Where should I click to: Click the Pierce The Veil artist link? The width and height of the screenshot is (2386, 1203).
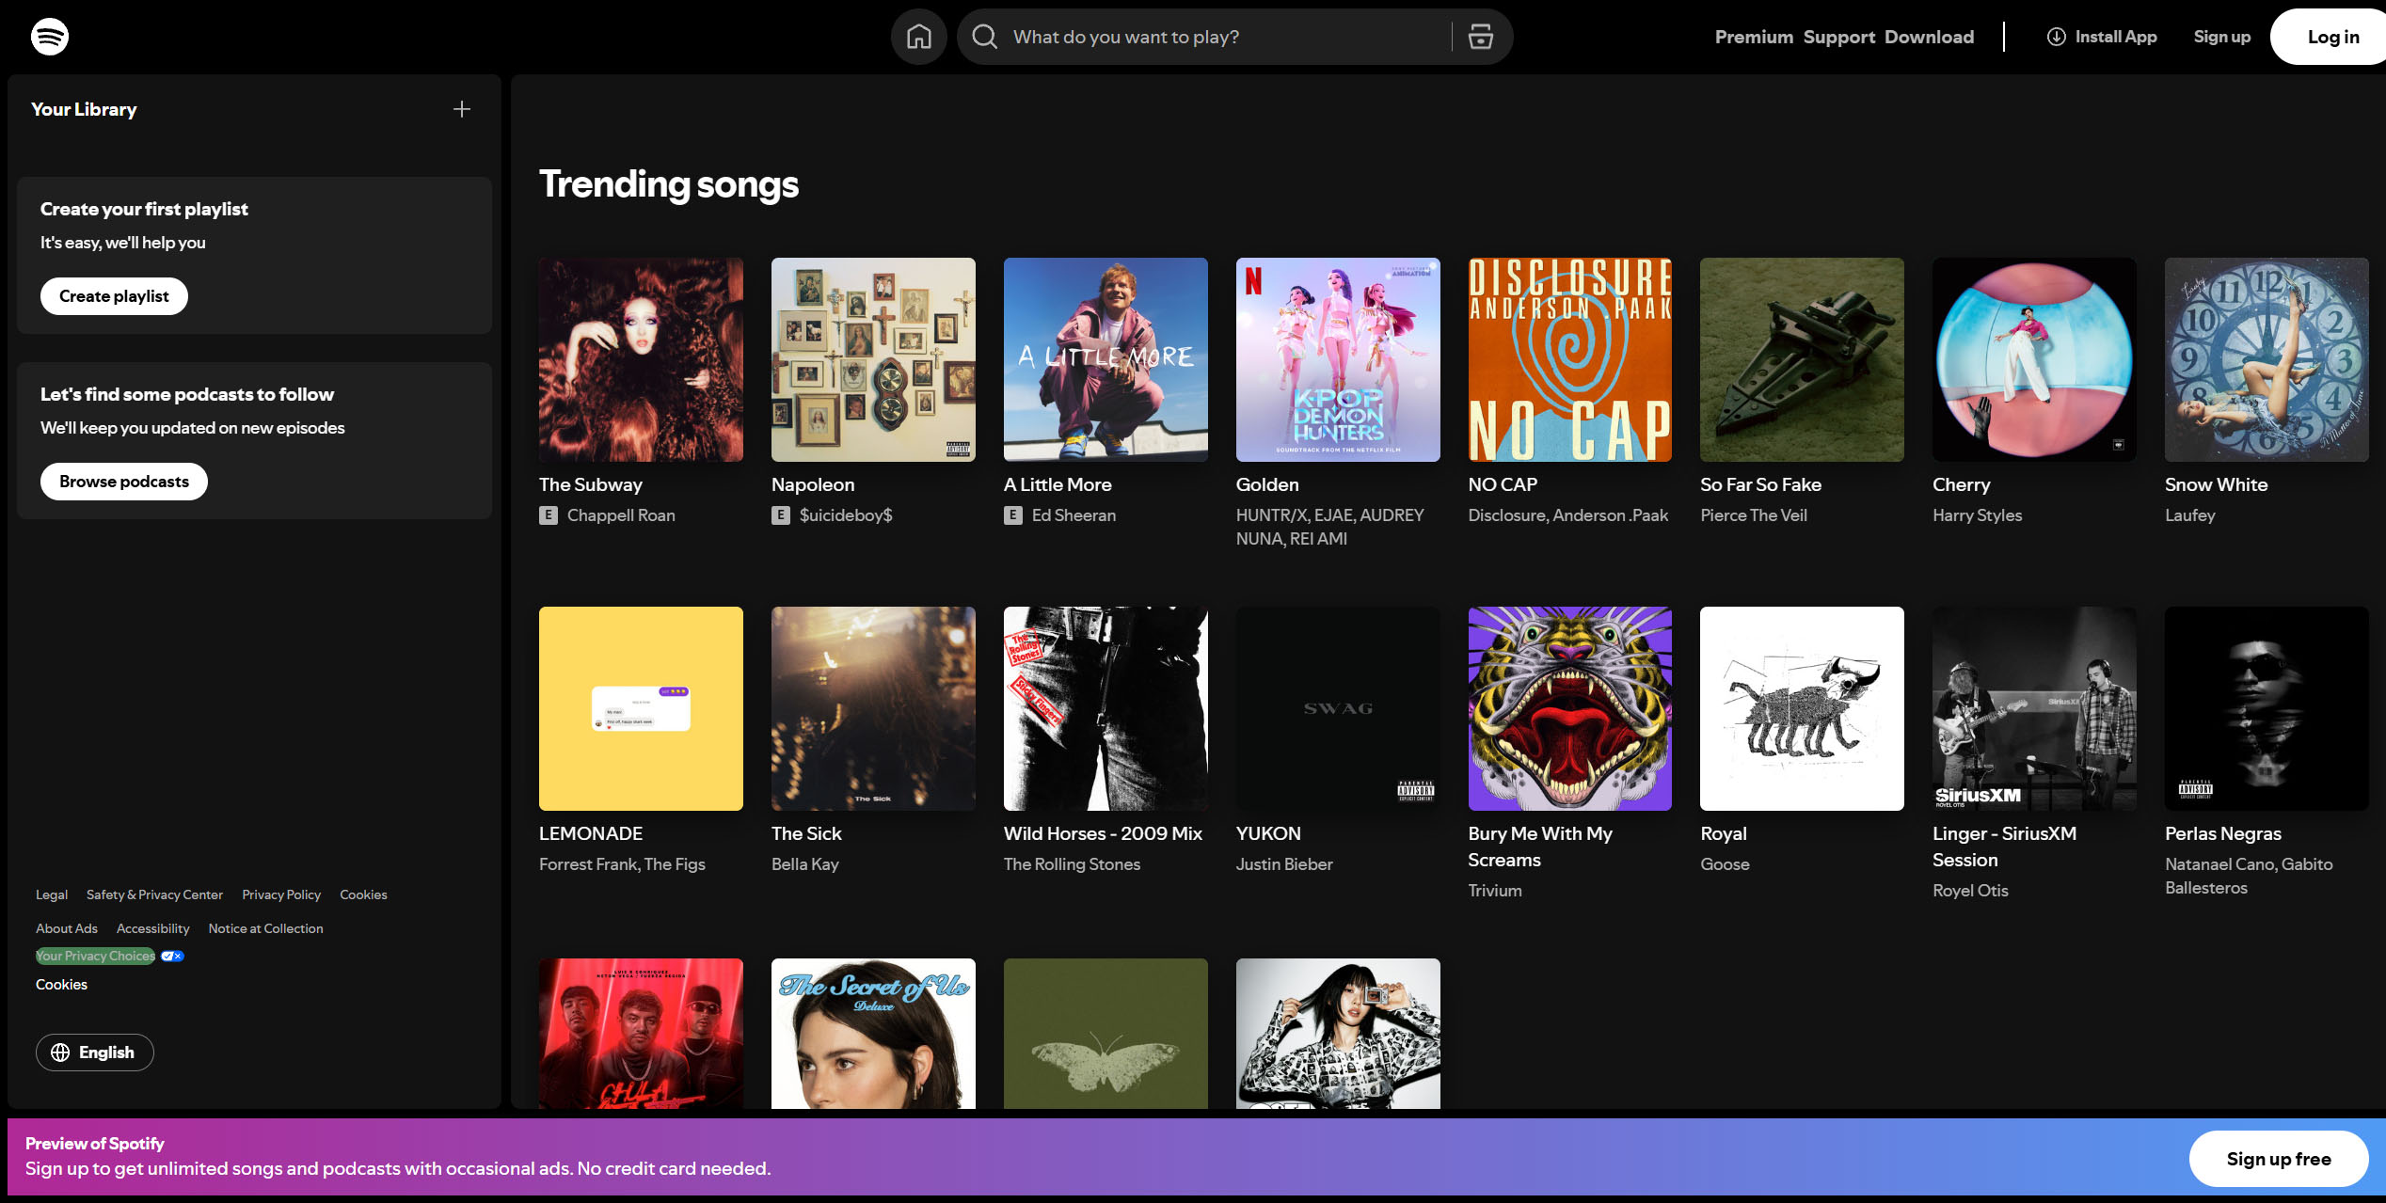pyautogui.click(x=1753, y=515)
